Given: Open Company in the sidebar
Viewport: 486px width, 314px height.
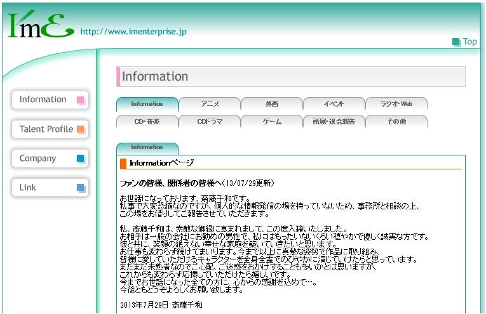Looking at the screenshot, I should point(50,159).
